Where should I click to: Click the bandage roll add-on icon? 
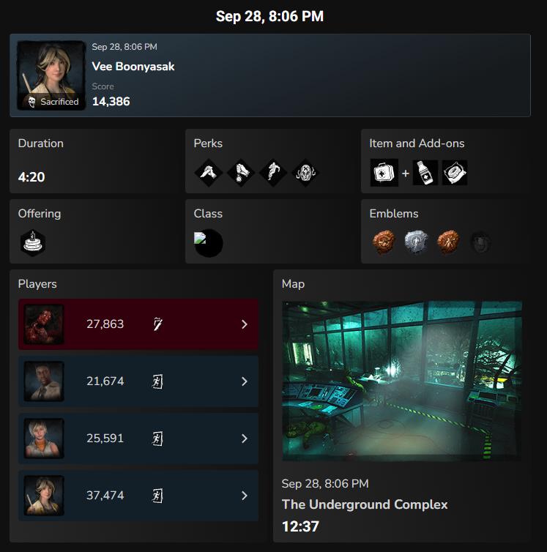[x=455, y=173]
